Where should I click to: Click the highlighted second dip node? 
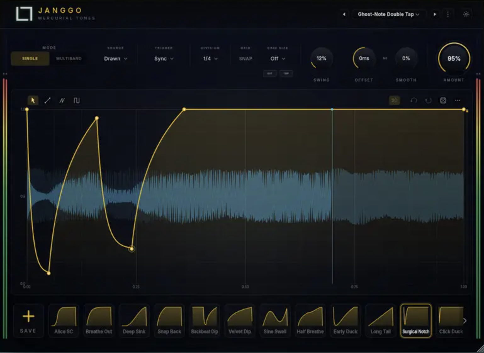(132, 249)
